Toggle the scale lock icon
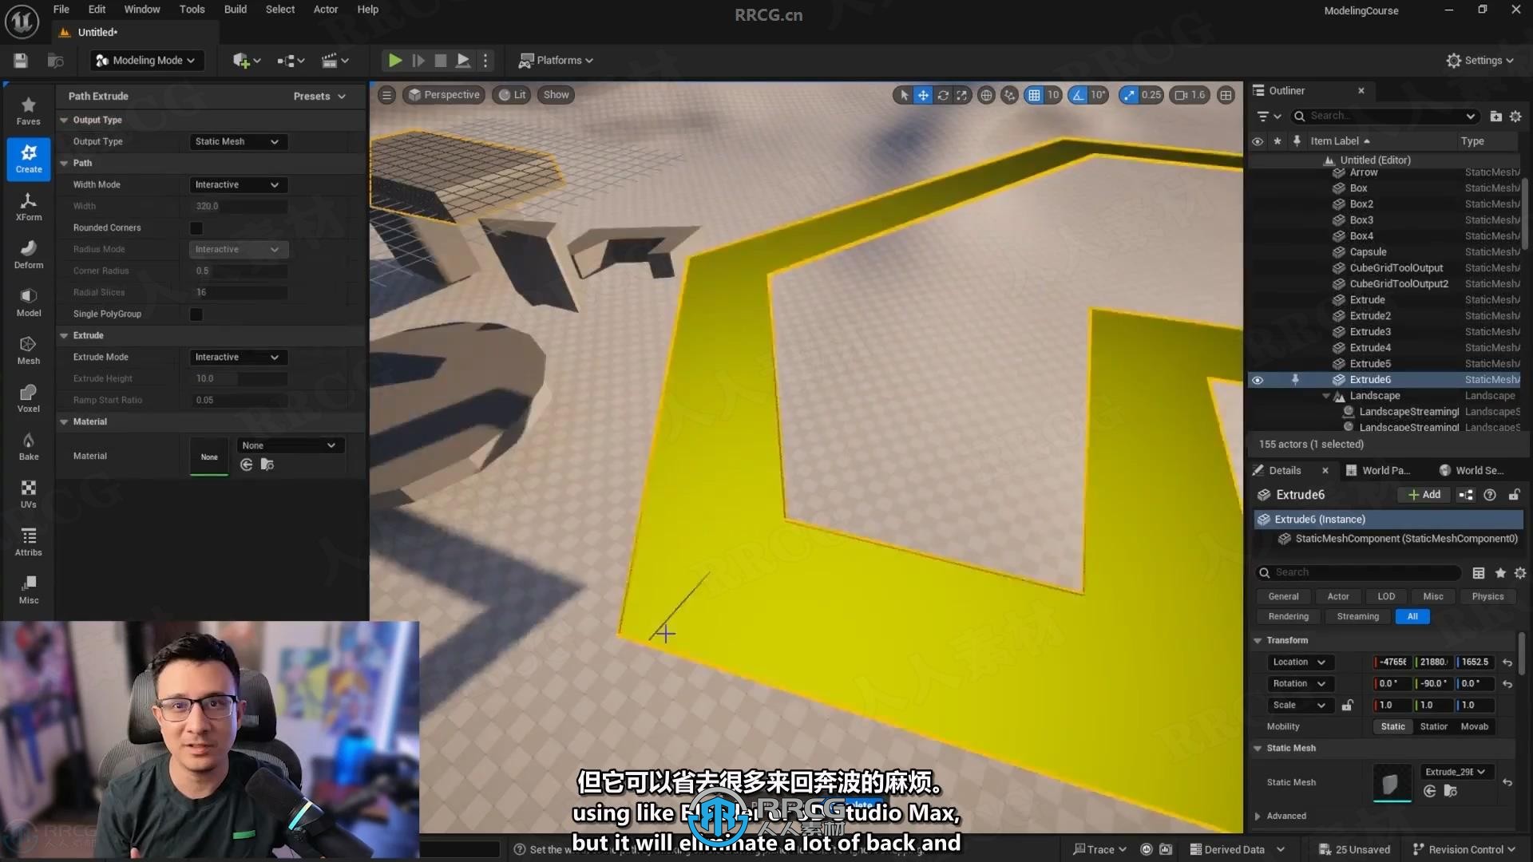The height and width of the screenshot is (862, 1533). pos(1348,705)
